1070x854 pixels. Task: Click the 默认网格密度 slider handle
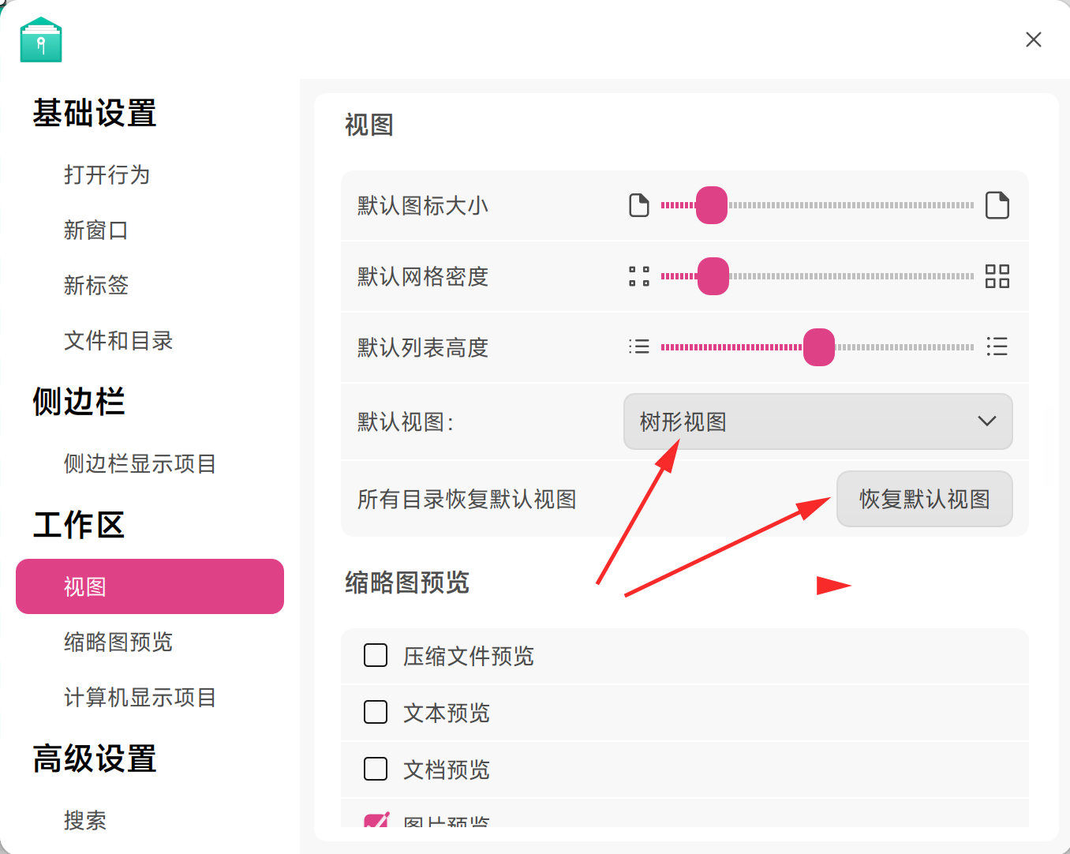(x=713, y=276)
